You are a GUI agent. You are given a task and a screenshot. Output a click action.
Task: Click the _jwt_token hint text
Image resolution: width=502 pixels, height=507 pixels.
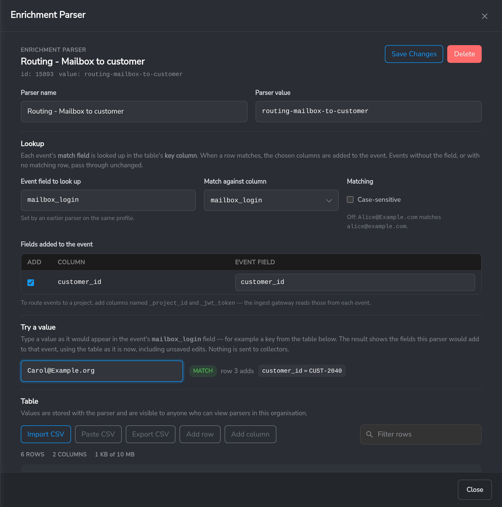(x=218, y=303)
